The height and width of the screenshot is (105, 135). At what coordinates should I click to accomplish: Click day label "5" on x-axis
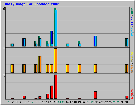pyautogui.click(x=25, y=102)
